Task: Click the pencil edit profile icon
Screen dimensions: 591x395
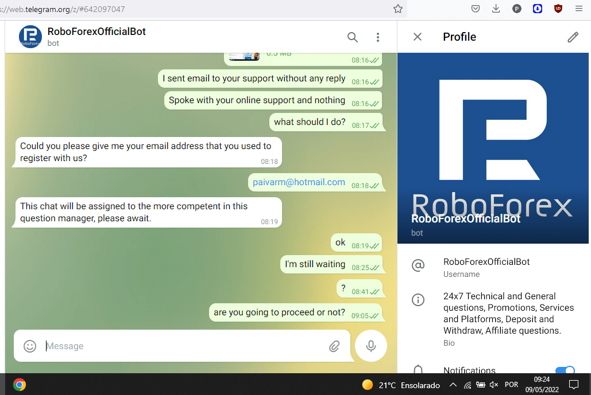Action: 573,37
